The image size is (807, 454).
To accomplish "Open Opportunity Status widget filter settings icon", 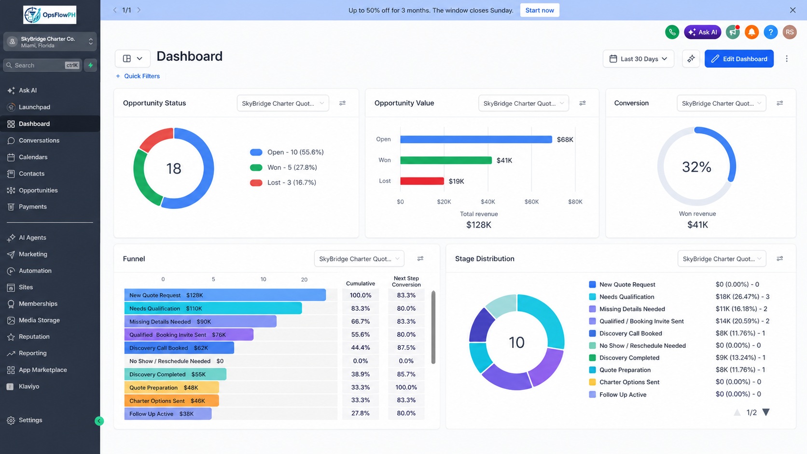I will (342, 103).
